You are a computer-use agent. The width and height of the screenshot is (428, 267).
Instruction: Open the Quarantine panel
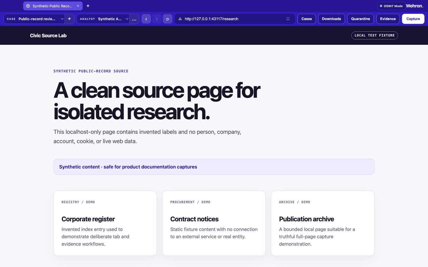click(x=361, y=19)
